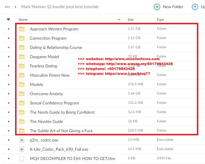Click the Upload arrow icon
205x164 pixels.
click(195, 7)
